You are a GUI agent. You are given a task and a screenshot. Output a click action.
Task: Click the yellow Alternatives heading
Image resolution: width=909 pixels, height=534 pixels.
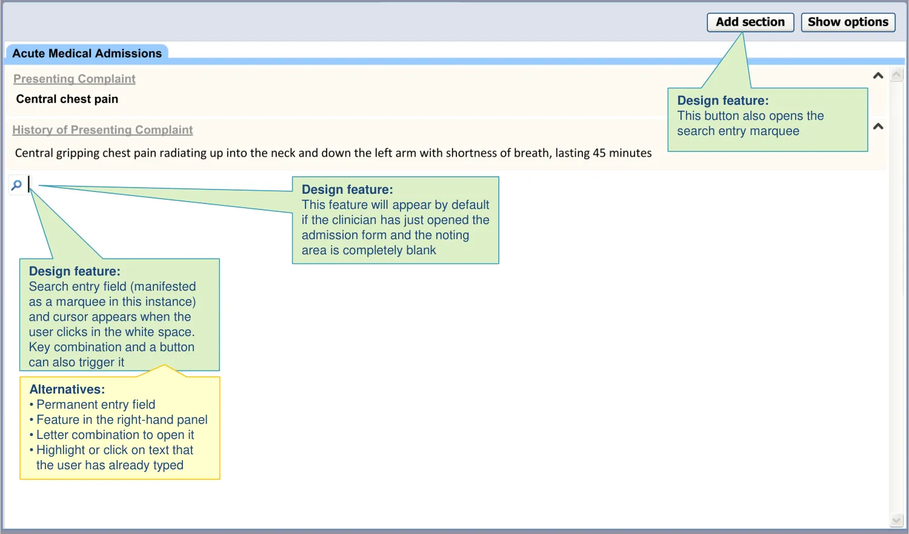coord(67,389)
